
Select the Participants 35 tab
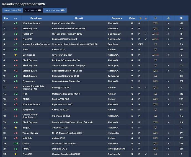(12, 10)
